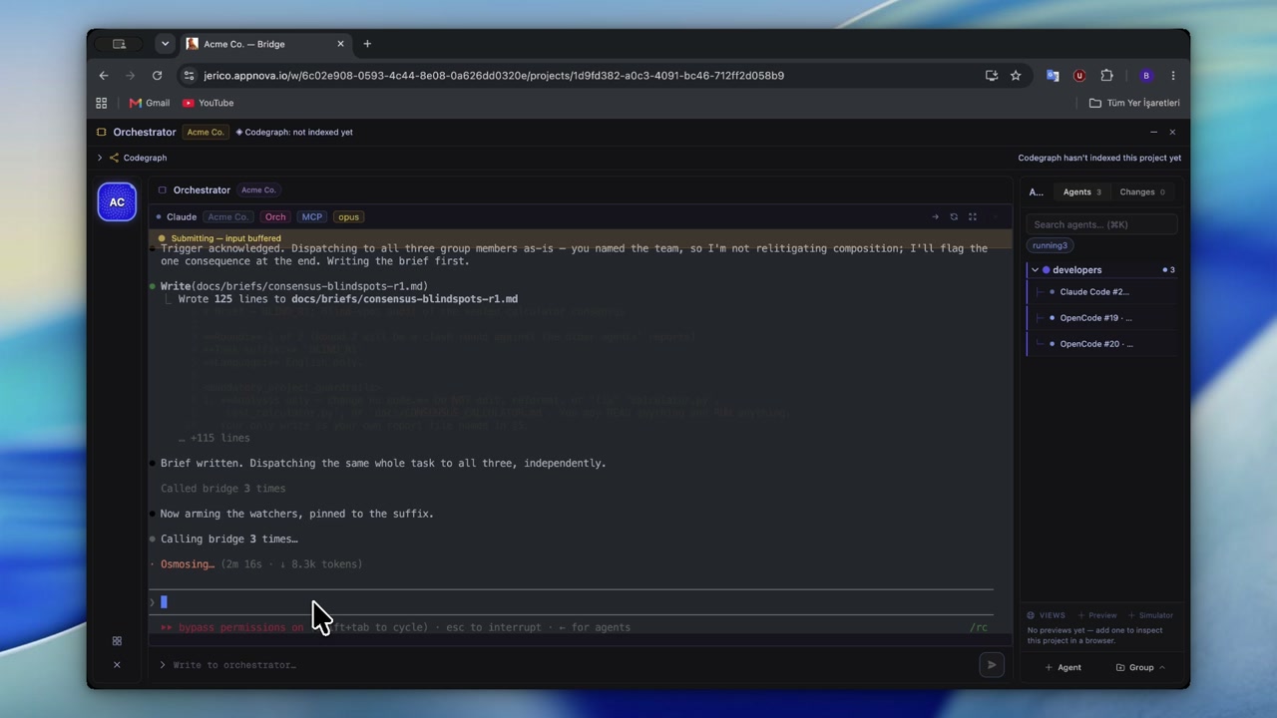This screenshot has width=1277, height=718.
Task: Collapse the developers group chevron
Action: point(1035,270)
